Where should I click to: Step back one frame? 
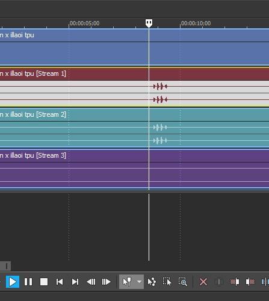point(91,282)
